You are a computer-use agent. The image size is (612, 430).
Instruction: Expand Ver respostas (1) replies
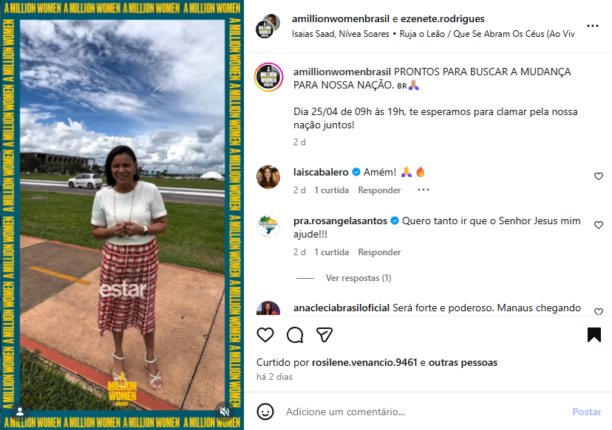coord(358,278)
